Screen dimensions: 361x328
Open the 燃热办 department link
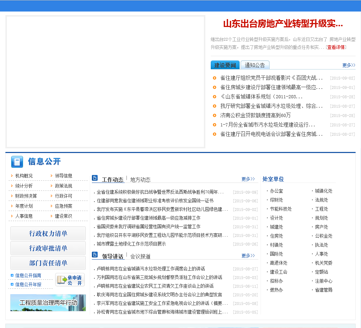tap(276, 290)
